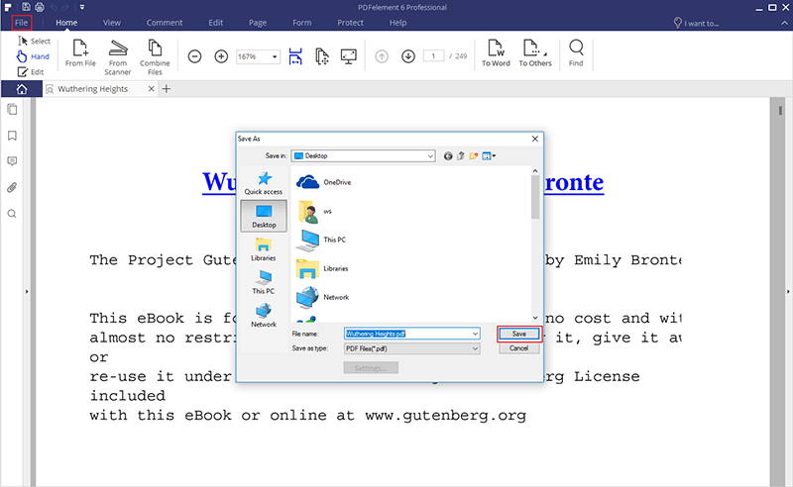Open a new tab with plus icon
793x487 pixels.
click(x=167, y=89)
